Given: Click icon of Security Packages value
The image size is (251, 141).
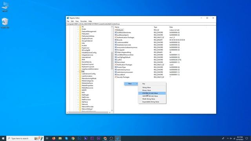Looking at the screenshot, I should [116, 77].
